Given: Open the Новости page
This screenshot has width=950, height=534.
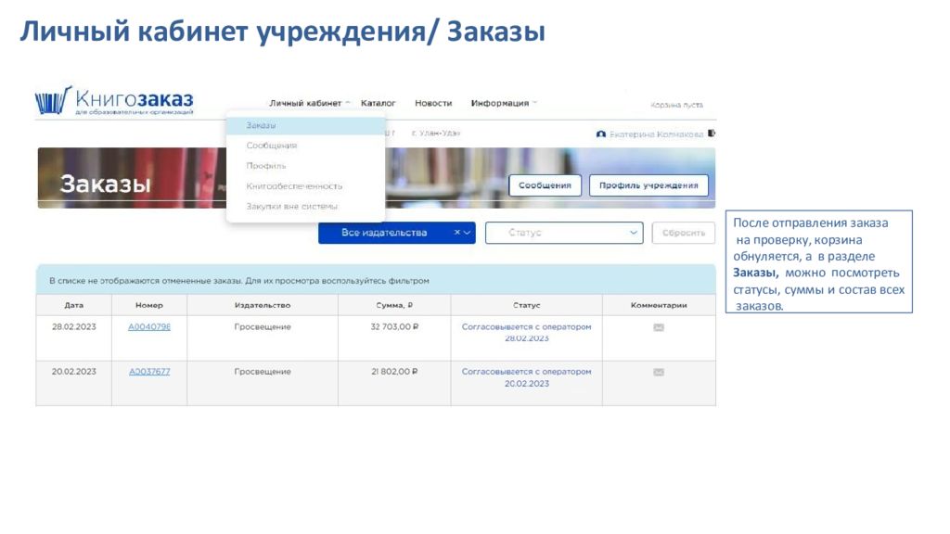Looking at the screenshot, I should click(x=433, y=104).
